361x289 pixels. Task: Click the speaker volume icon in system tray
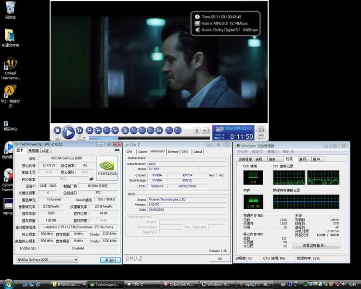344,284
